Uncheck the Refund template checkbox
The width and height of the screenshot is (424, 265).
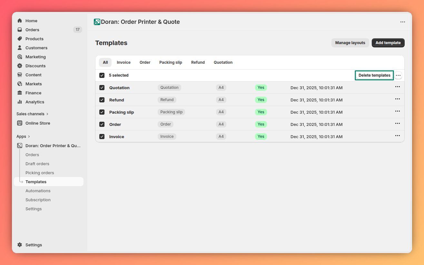click(102, 100)
